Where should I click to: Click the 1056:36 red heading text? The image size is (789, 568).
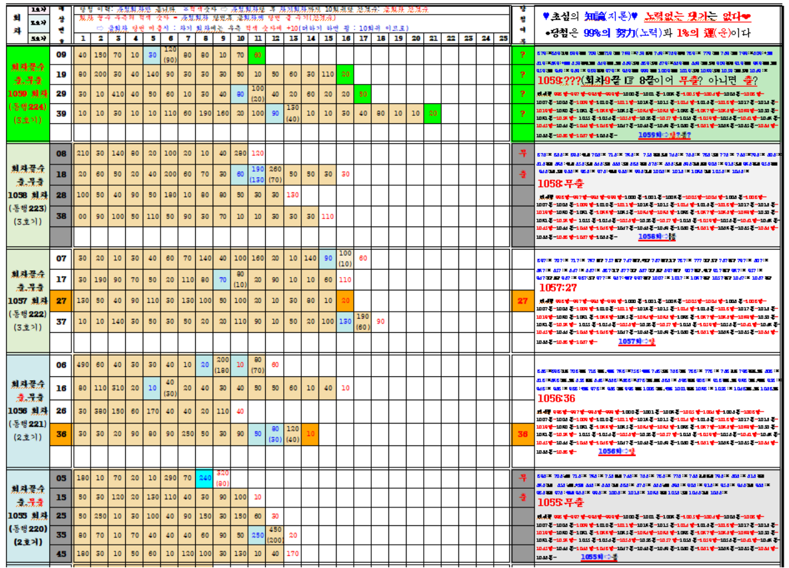click(558, 398)
